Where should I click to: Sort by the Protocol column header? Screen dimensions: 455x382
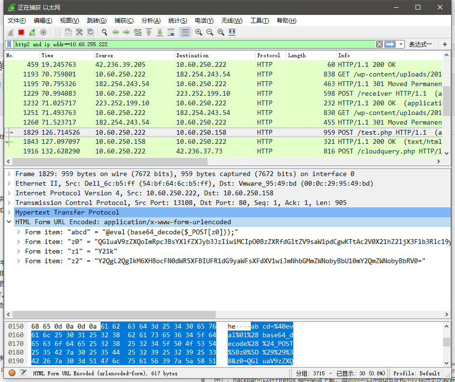point(270,55)
